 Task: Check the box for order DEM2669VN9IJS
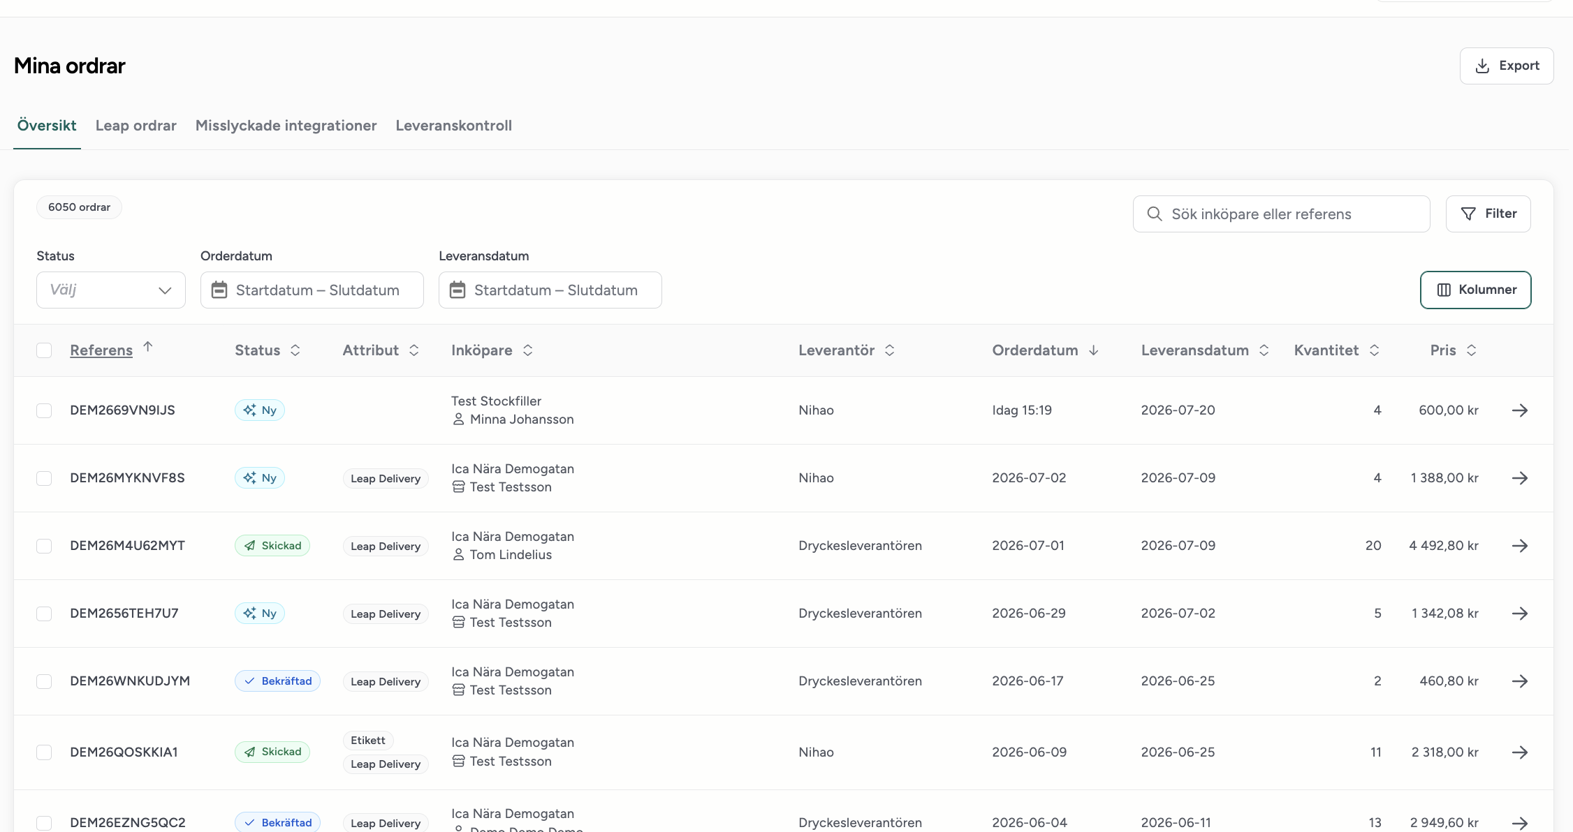(44, 410)
